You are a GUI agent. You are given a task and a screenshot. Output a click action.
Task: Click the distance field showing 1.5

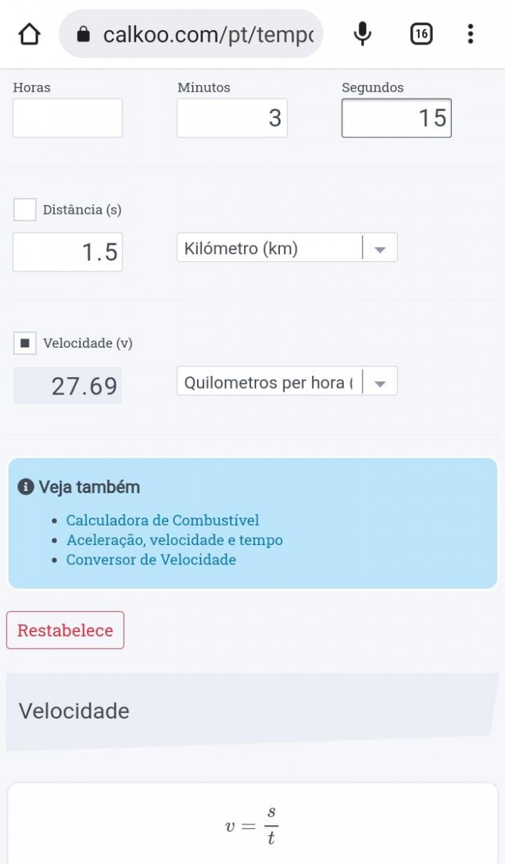coord(68,252)
